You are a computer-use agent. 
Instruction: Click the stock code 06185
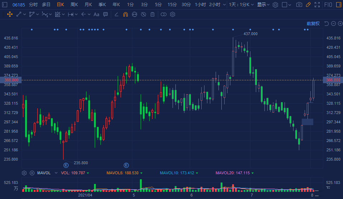click(x=19, y=5)
